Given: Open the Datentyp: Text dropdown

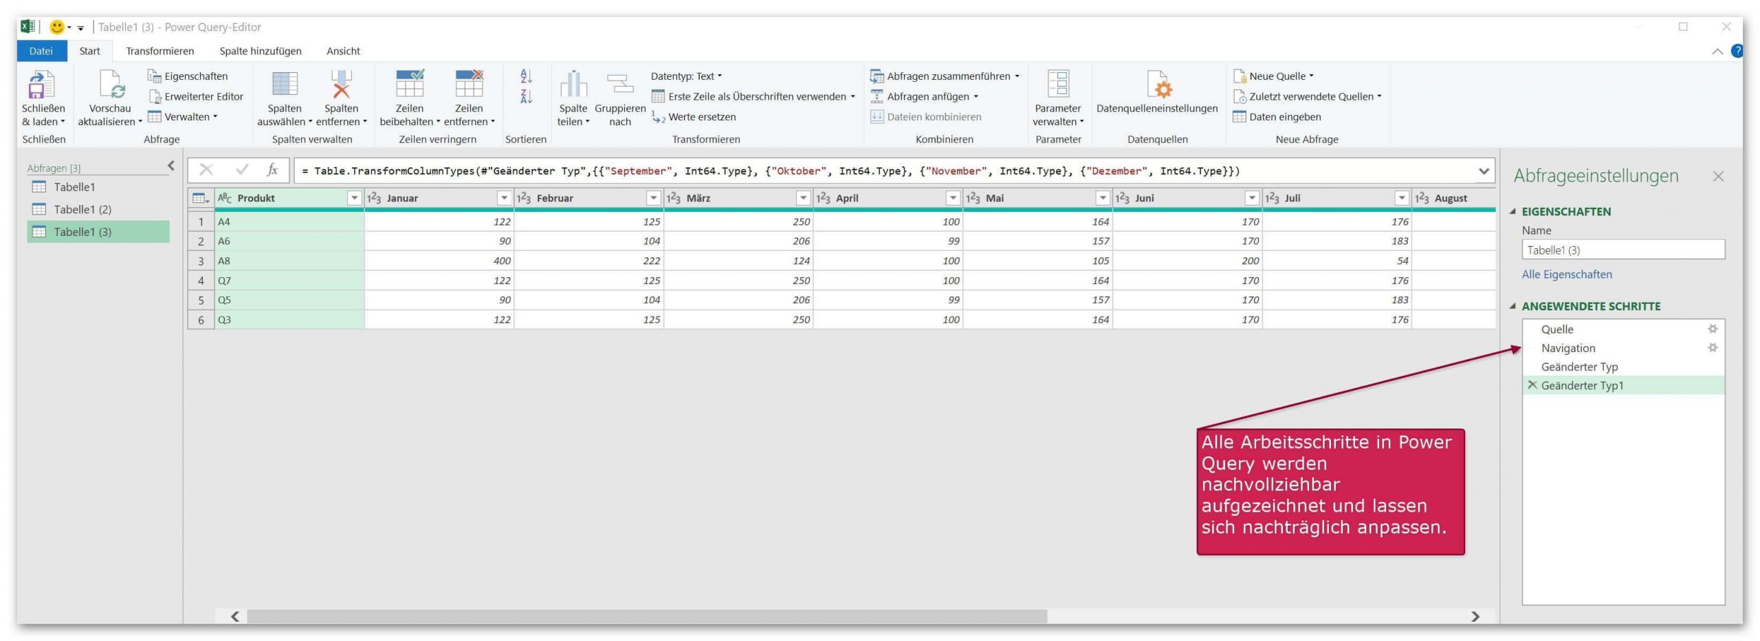Looking at the screenshot, I should 686,76.
